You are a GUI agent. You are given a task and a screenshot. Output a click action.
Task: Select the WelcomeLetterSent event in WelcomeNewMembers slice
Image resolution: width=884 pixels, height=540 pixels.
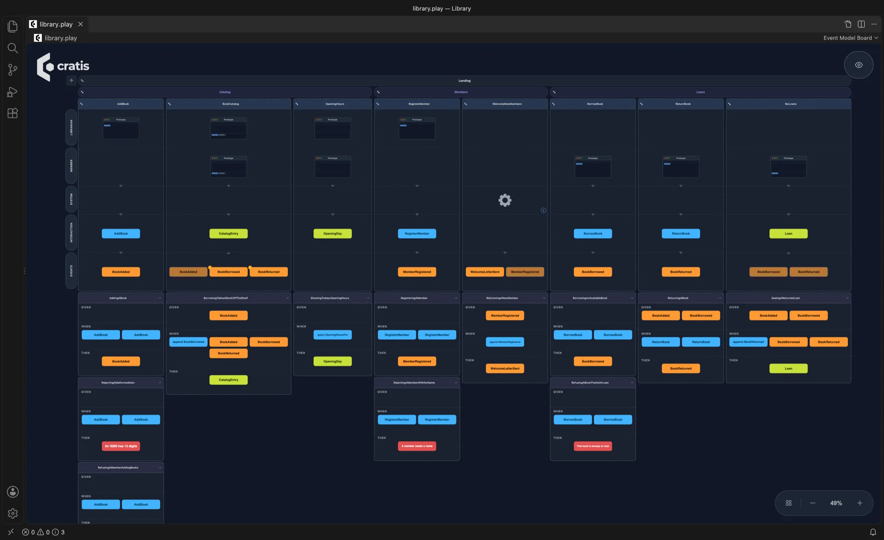point(485,272)
